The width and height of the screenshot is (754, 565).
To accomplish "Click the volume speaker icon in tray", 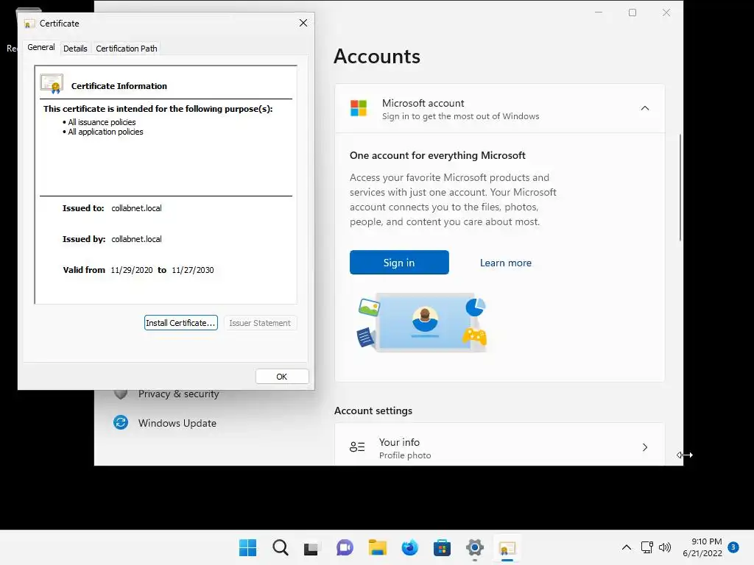I will (665, 547).
